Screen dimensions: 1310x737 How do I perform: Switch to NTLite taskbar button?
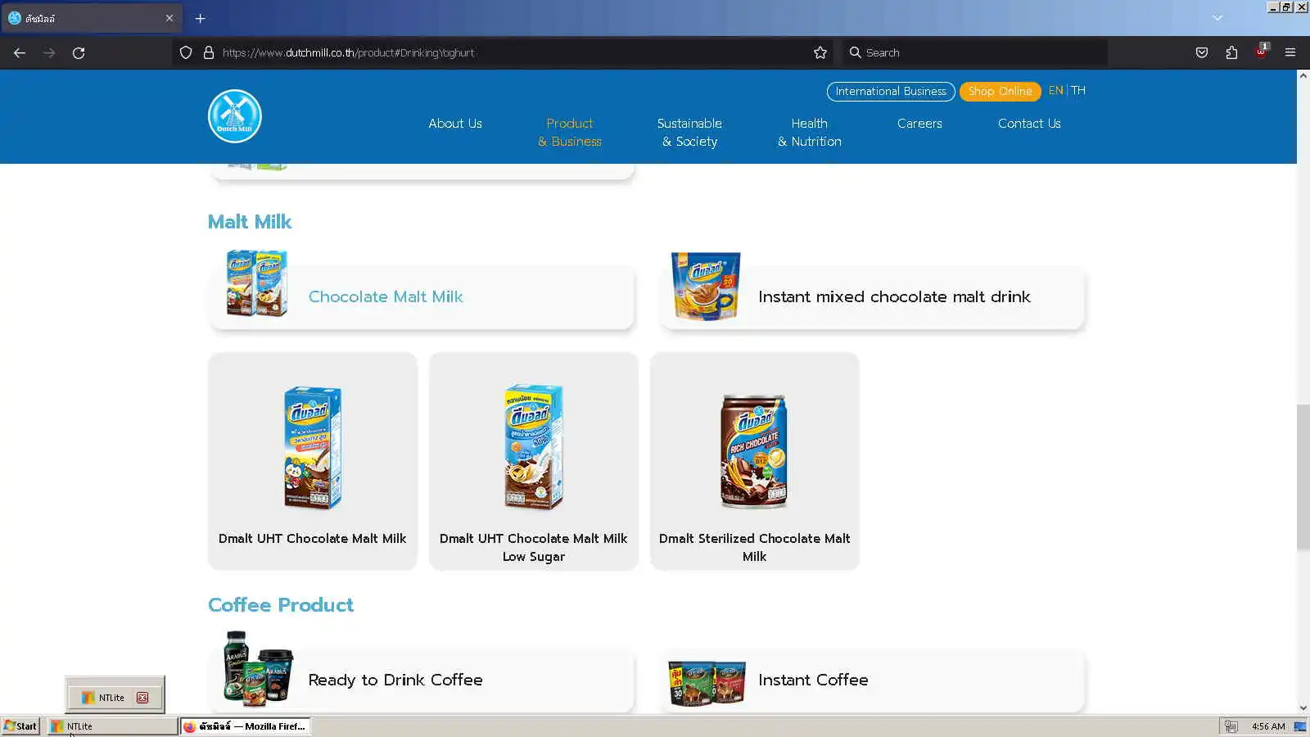[x=112, y=726]
